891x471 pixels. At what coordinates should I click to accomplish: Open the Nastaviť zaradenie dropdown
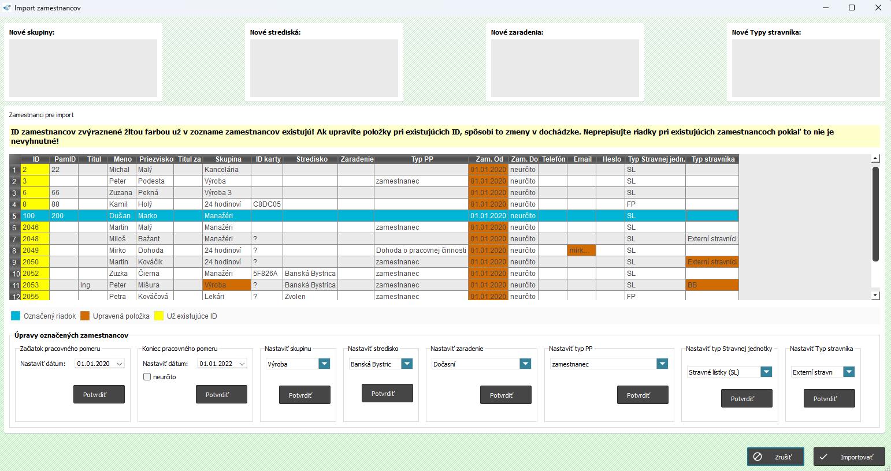[525, 364]
